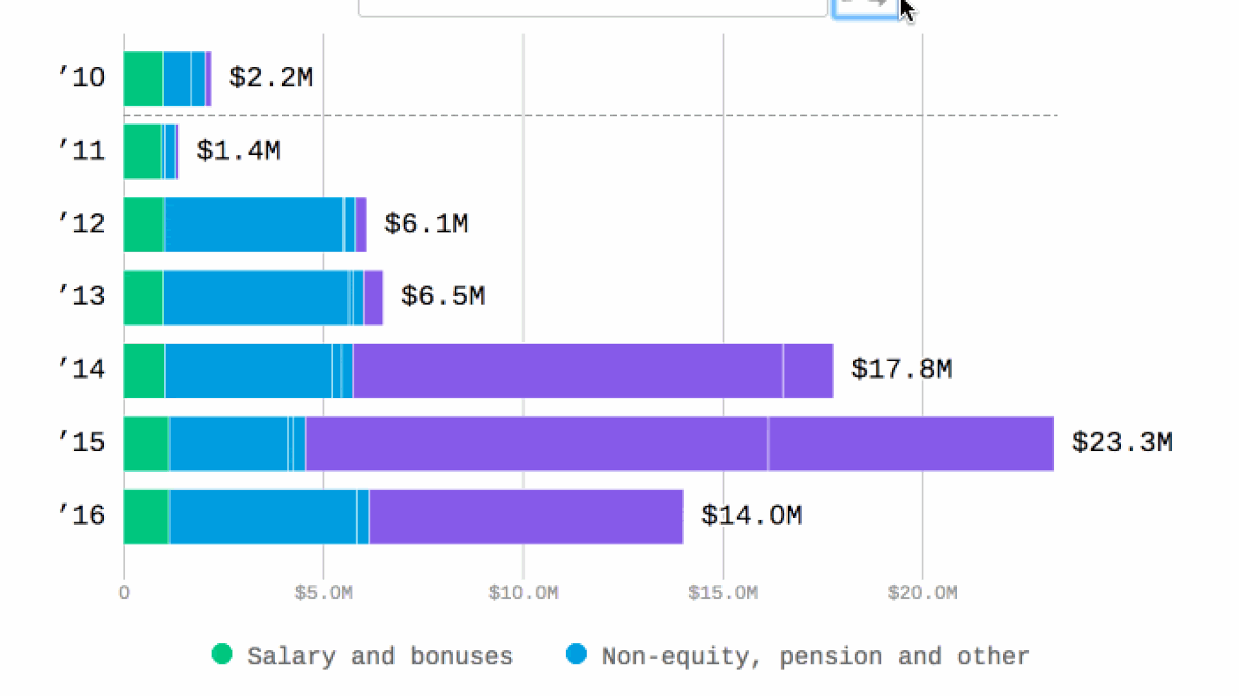Click the Non-equity, pension and other legend label
The height and width of the screenshot is (696, 1239).
point(816,656)
